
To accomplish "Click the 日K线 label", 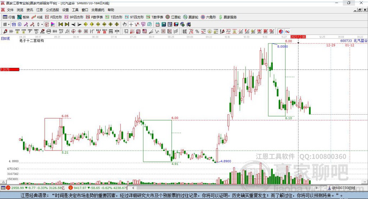I will point(5,38).
